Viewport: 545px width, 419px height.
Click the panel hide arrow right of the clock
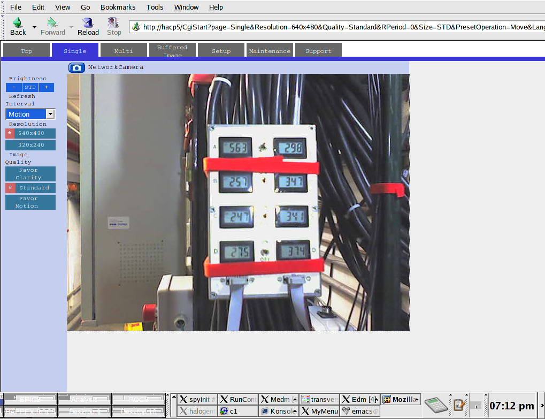[542, 406]
